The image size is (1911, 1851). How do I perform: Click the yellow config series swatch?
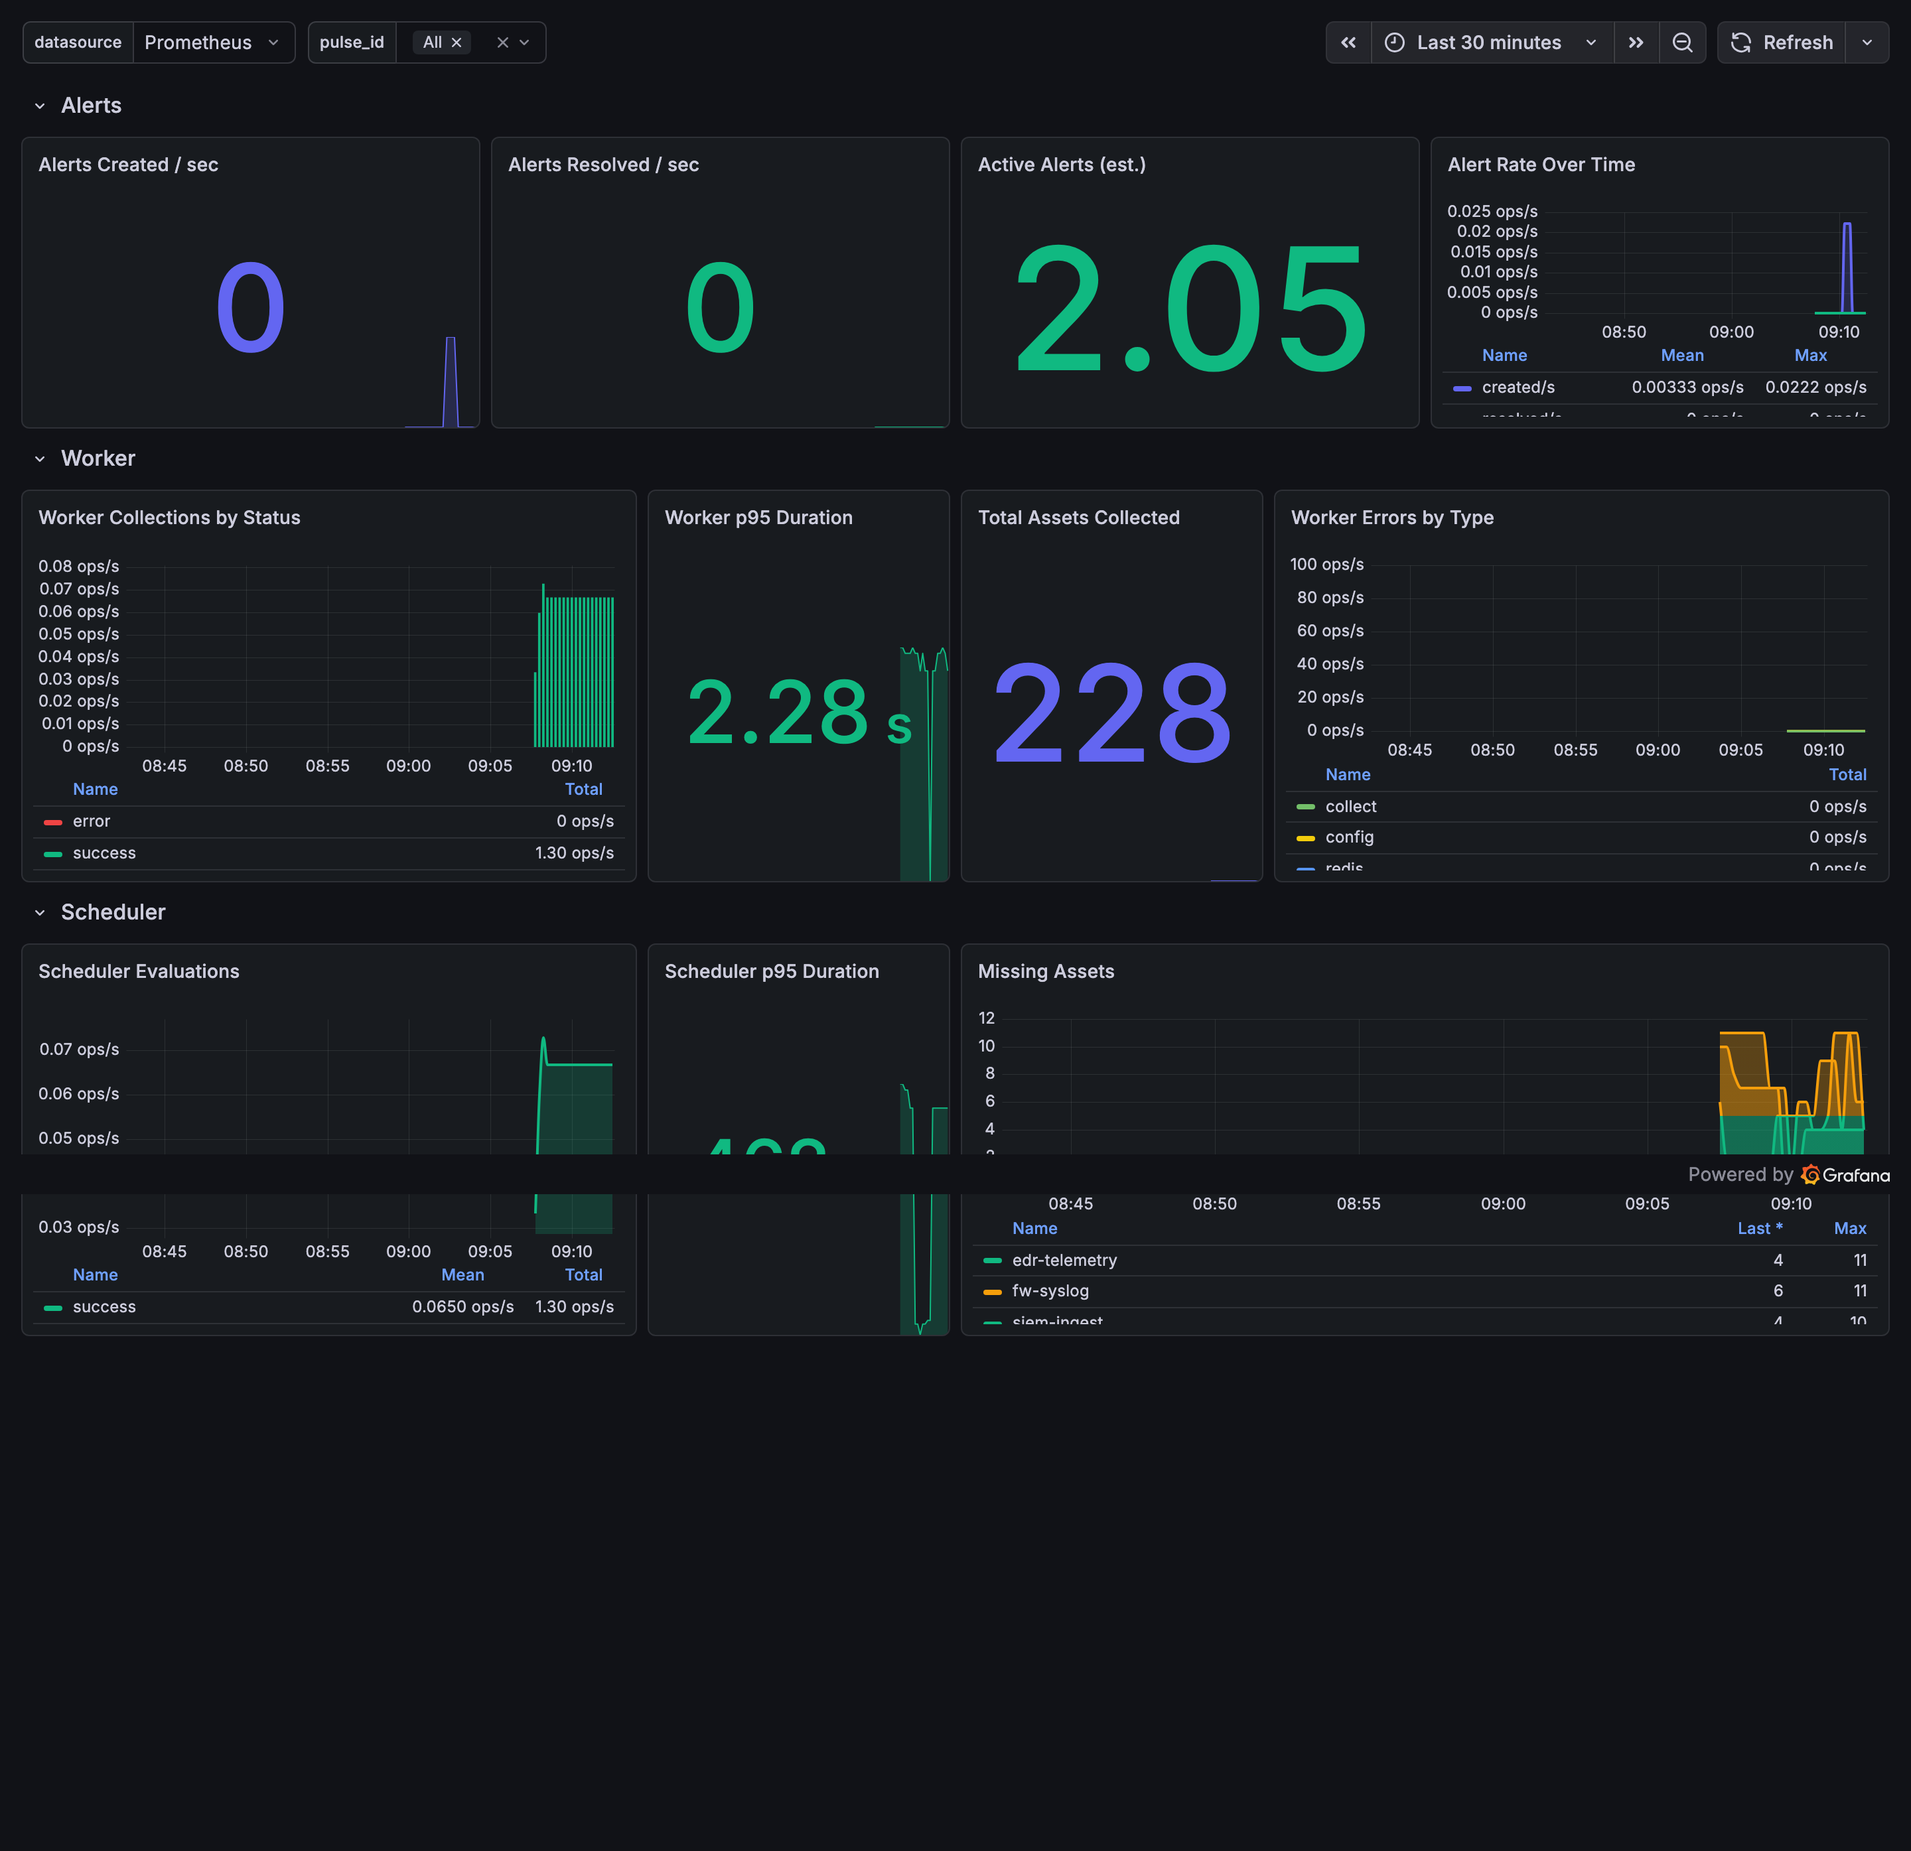coord(1306,839)
